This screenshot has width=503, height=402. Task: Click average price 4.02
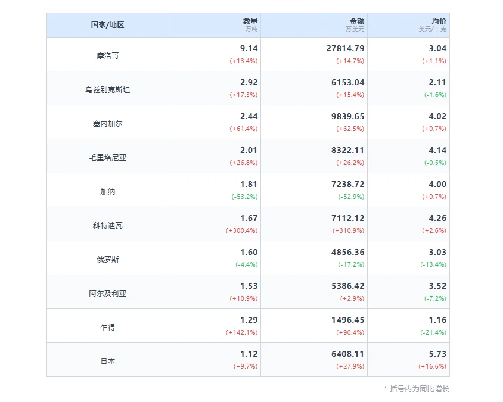(437, 116)
